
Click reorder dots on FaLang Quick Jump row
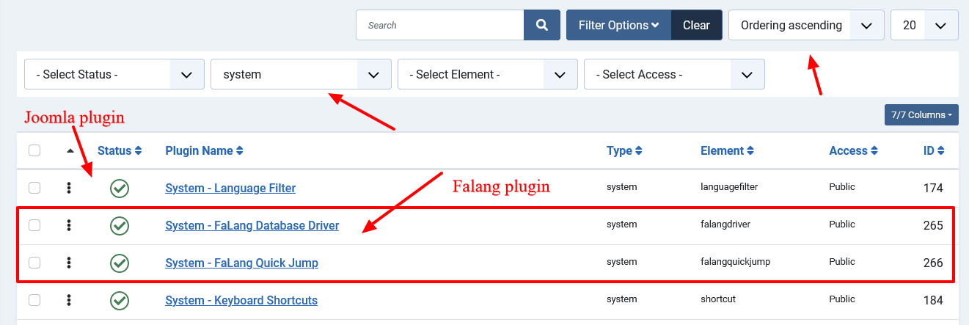tap(69, 263)
